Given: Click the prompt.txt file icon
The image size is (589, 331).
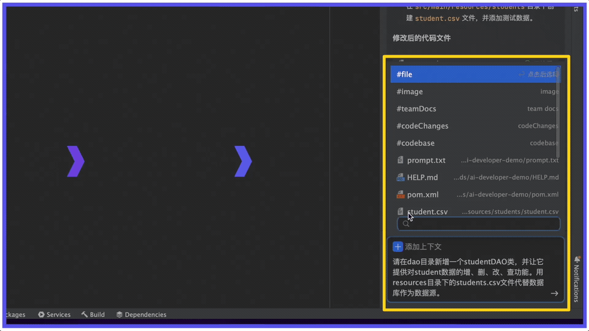Looking at the screenshot, I should point(401,160).
